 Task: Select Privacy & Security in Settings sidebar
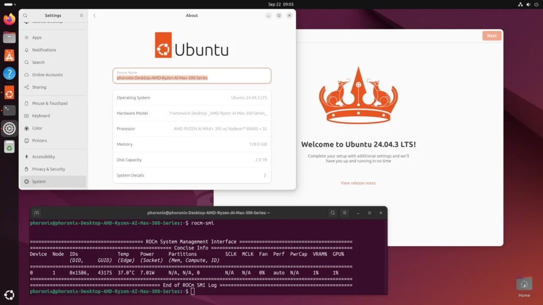[49, 169]
